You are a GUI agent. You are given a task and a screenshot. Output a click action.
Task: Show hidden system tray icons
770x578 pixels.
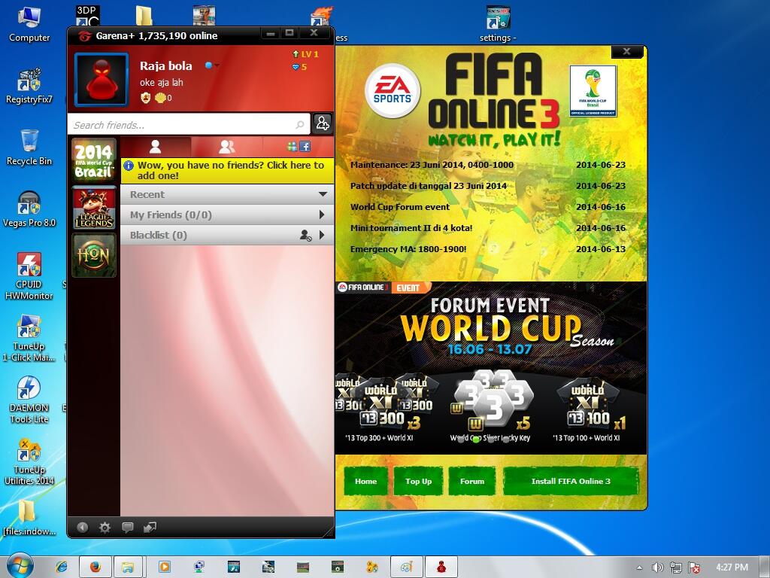[639, 567]
